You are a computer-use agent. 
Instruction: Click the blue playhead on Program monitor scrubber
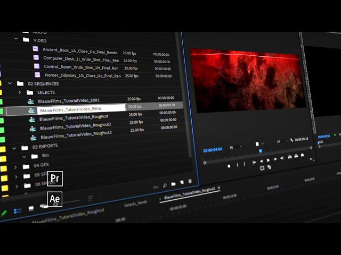261,151
